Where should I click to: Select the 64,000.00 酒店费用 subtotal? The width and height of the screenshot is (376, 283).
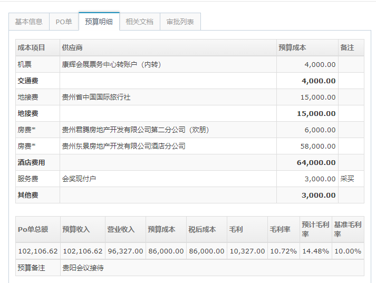[316, 163]
